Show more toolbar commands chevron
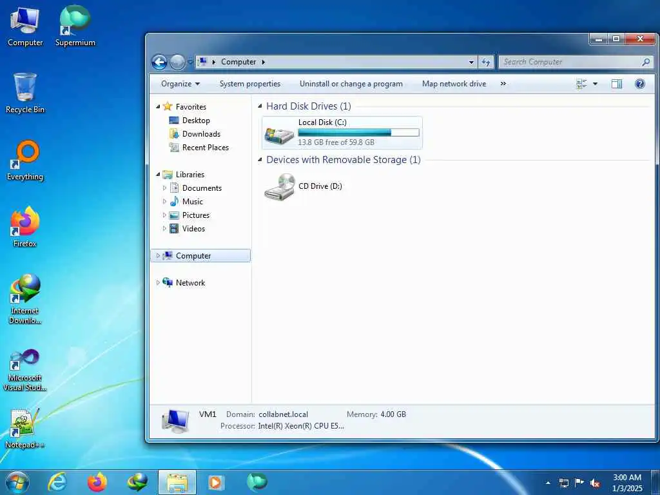Screen dimensions: 660x495 click(503, 84)
